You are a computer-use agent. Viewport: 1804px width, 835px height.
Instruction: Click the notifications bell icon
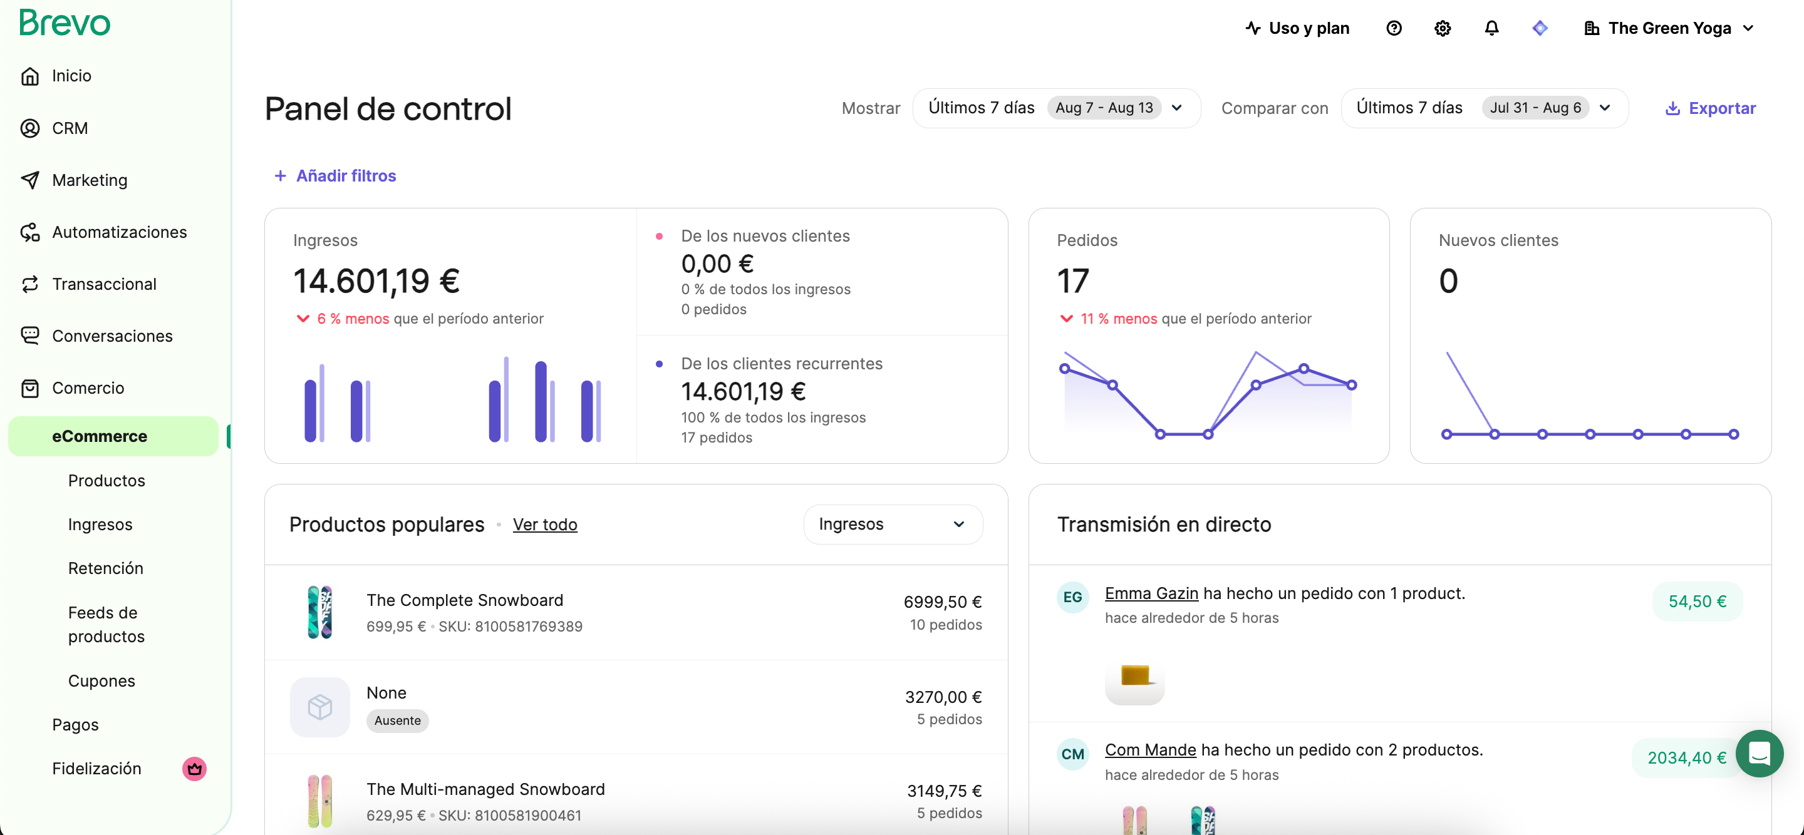click(x=1491, y=28)
